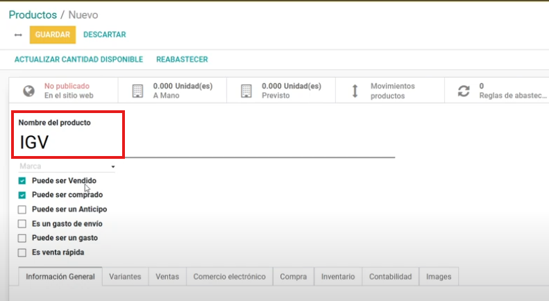Open the Ventas tab
The image size is (549, 301).
[167, 277]
